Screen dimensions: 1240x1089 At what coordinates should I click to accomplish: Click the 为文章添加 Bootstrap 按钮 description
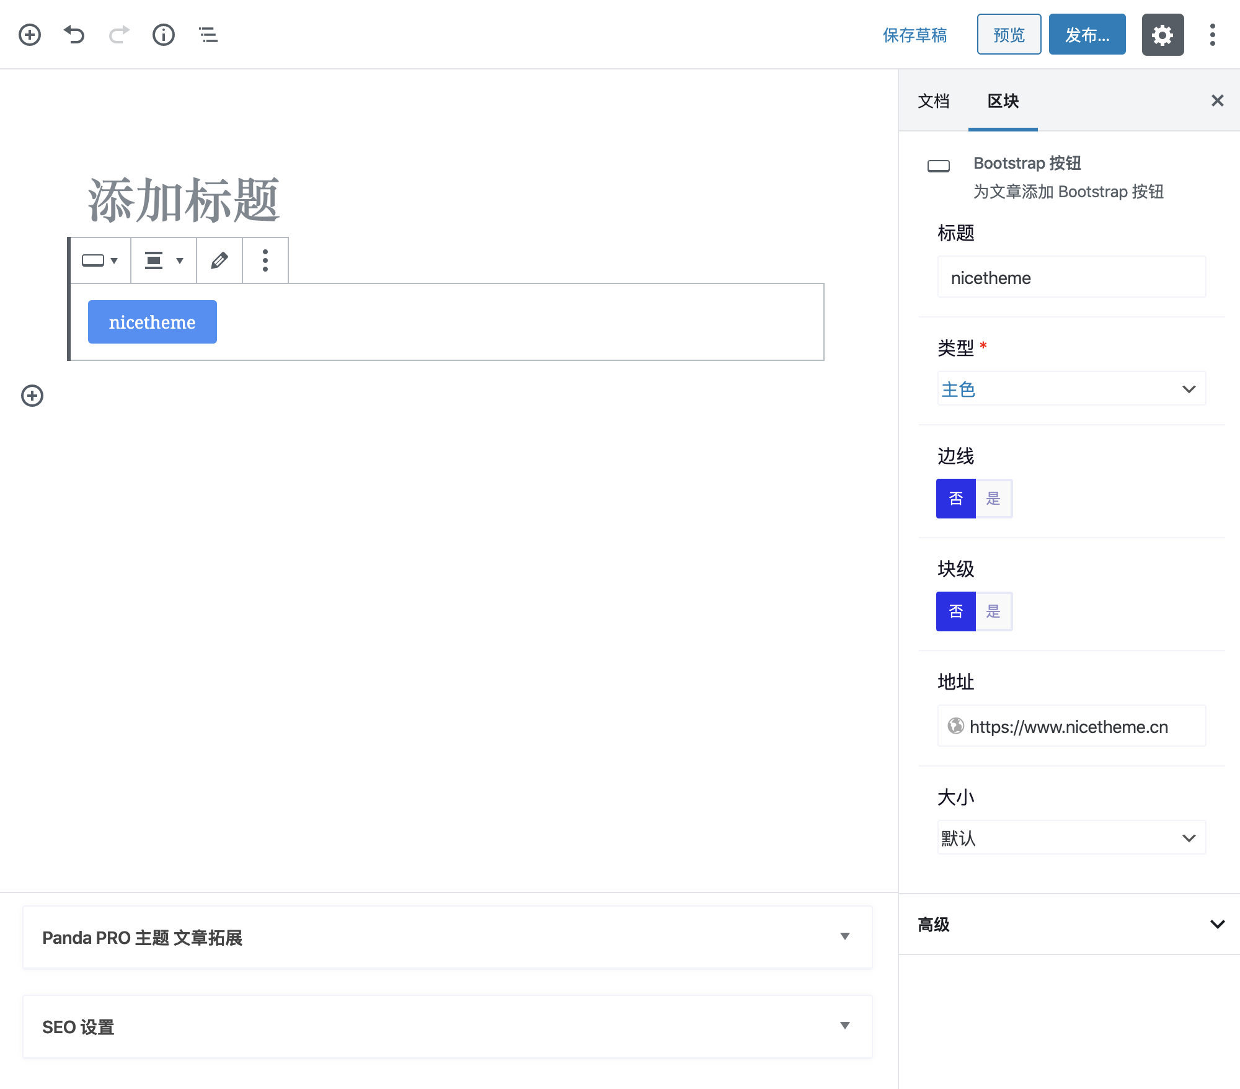click(x=1068, y=192)
